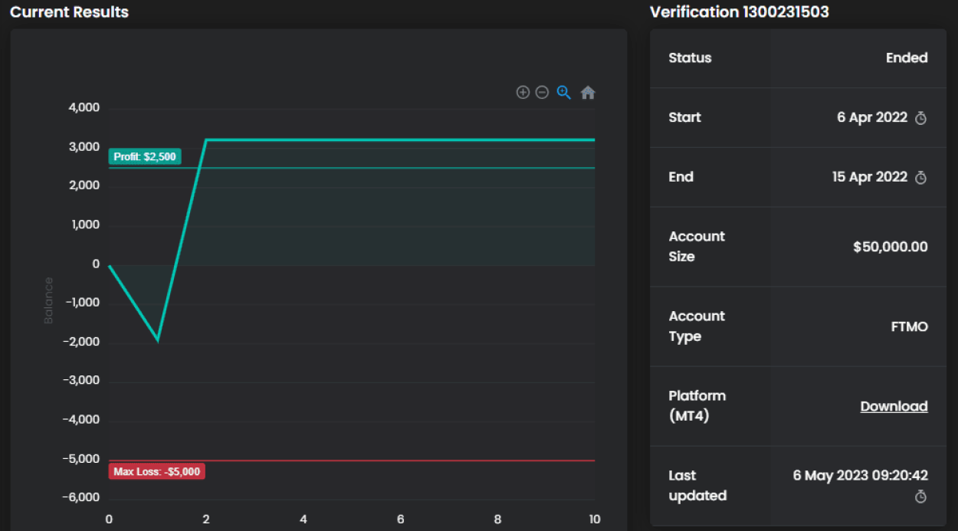Click clock icon beside Start date

(921, 118)
